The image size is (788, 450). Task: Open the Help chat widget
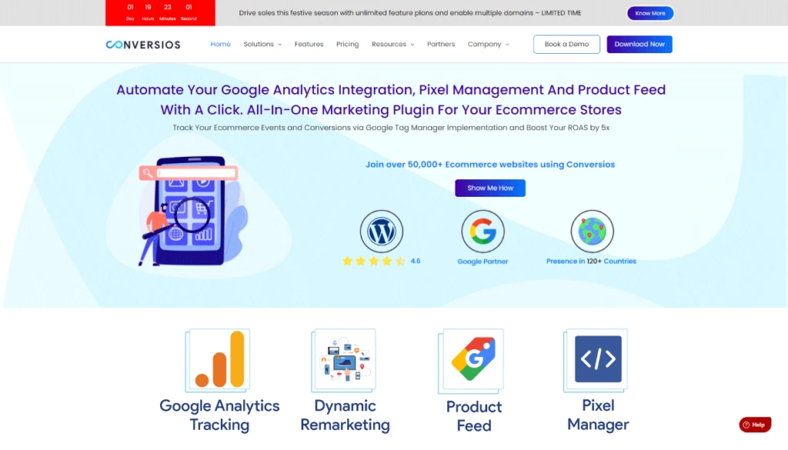coord(755,425)
